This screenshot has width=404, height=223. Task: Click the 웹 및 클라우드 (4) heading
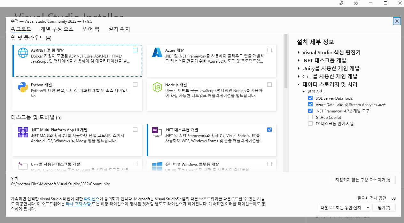(31, 38)
